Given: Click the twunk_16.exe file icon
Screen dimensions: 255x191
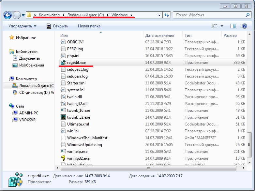Looking at the screenshot, I should pyautogui.click(x=63, y=110).
